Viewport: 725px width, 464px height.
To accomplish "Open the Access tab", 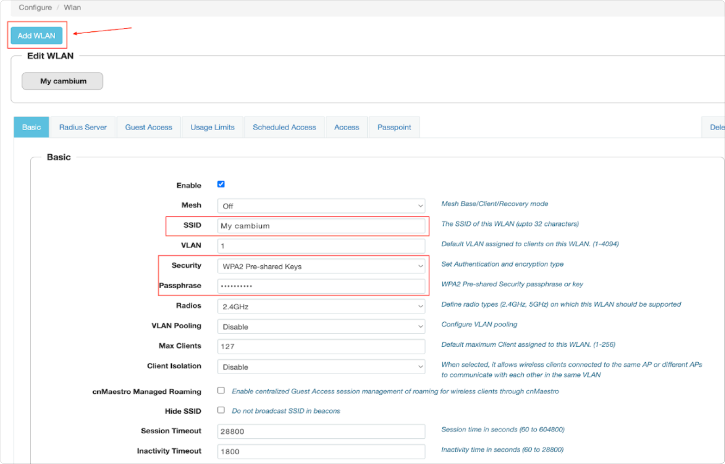I will (346, 127).
